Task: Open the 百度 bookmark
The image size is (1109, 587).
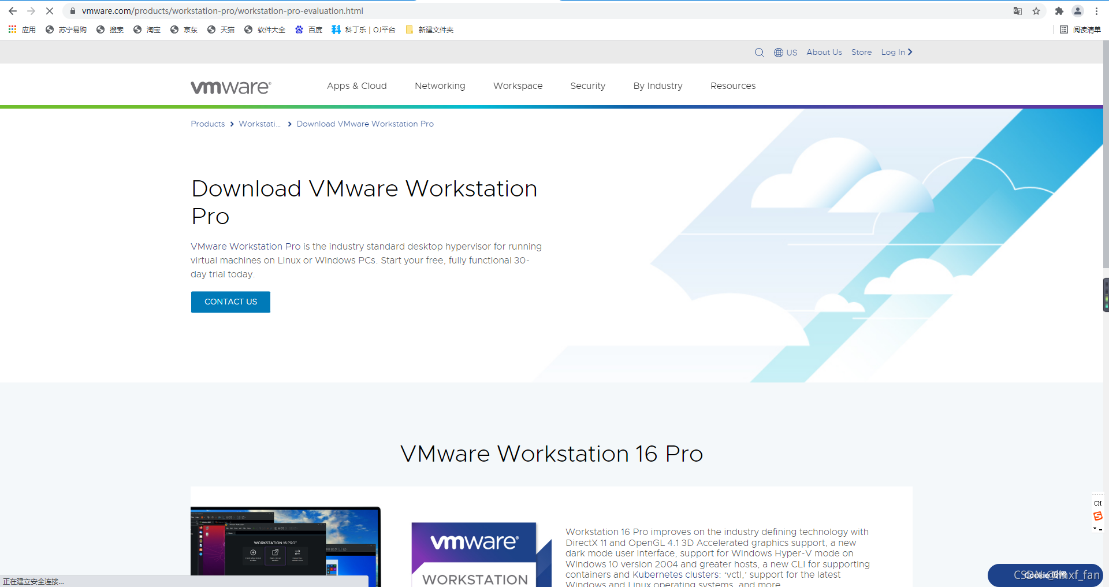Action: pyautogui.click(x=308, y=29)
